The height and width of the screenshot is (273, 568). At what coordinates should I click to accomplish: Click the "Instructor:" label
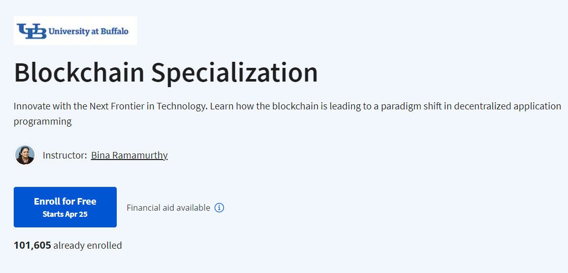coord(65,155)
